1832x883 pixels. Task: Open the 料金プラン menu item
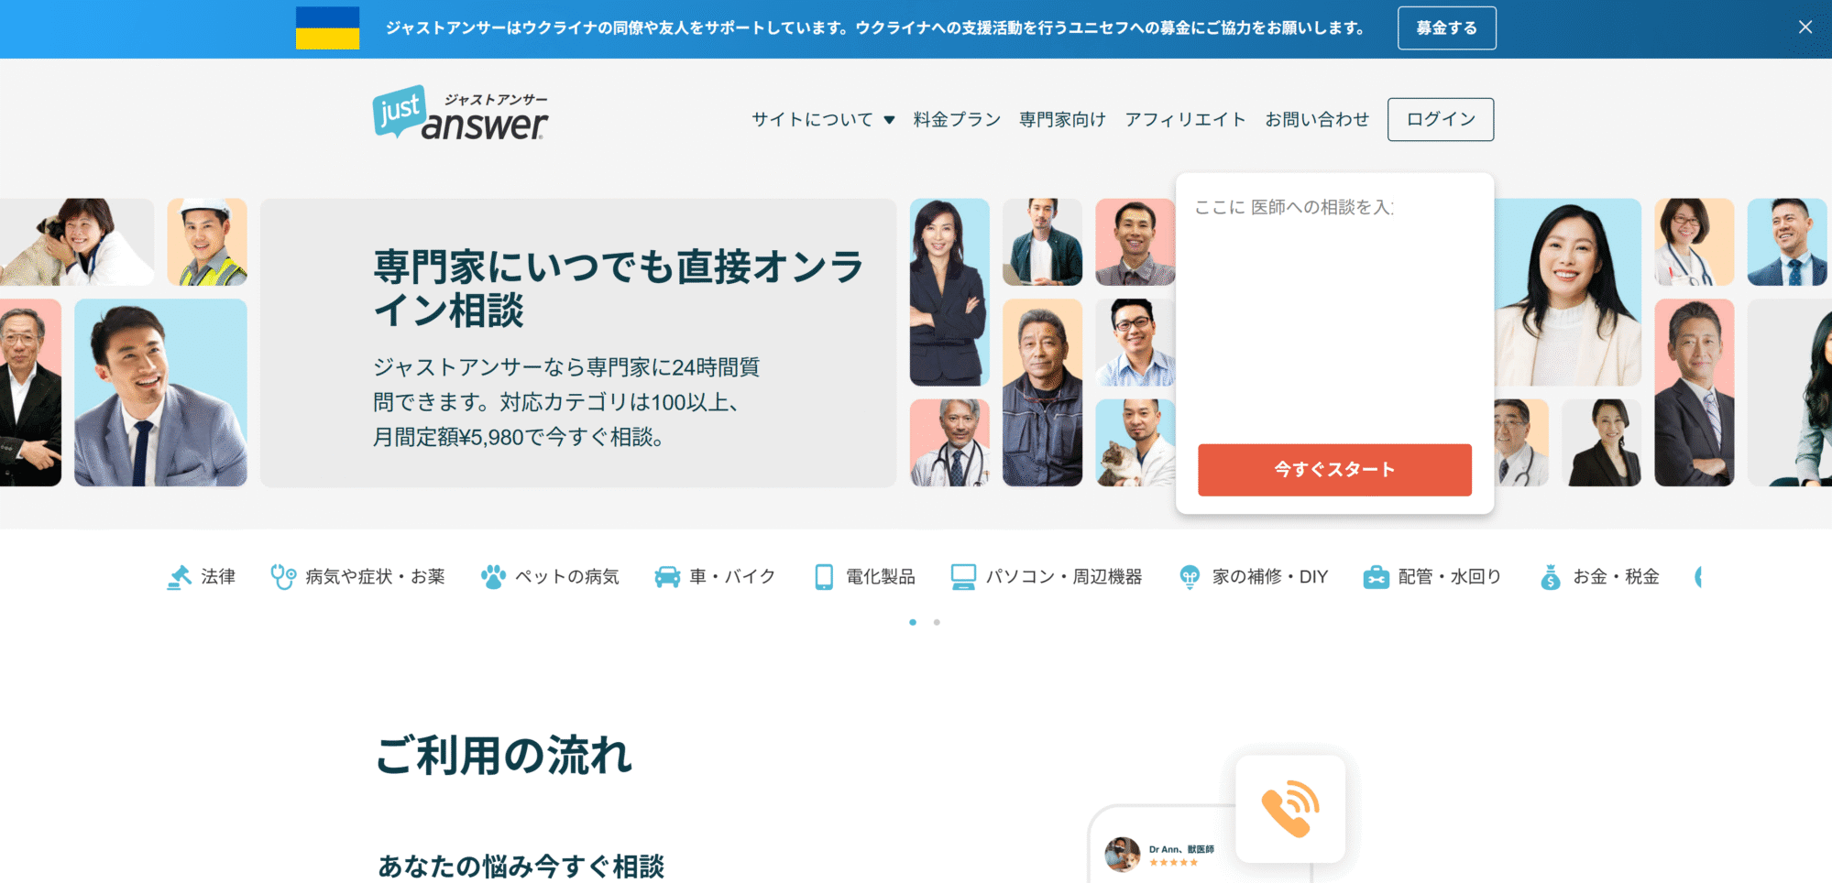click(x=957, y=119)
